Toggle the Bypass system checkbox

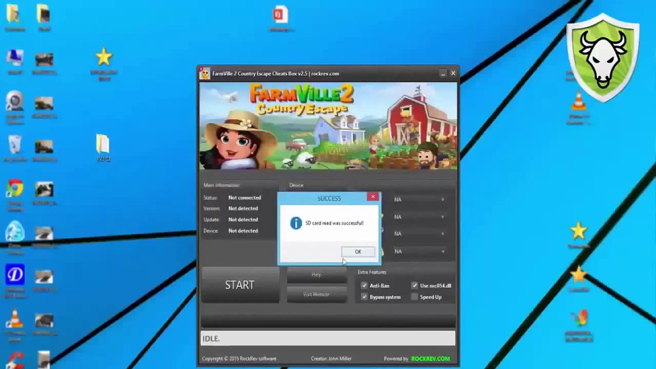tap(364, 297)
